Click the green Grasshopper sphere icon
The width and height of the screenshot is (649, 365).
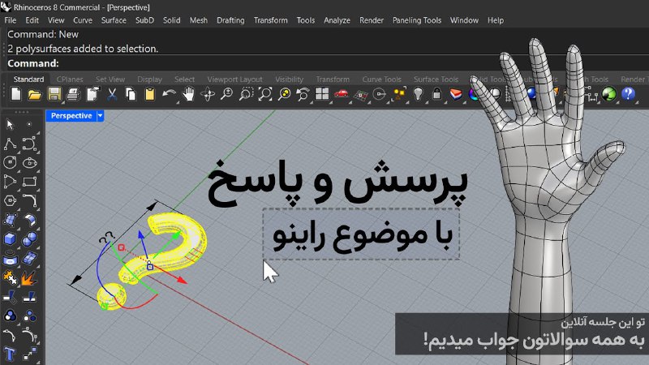tap(609, 94)
